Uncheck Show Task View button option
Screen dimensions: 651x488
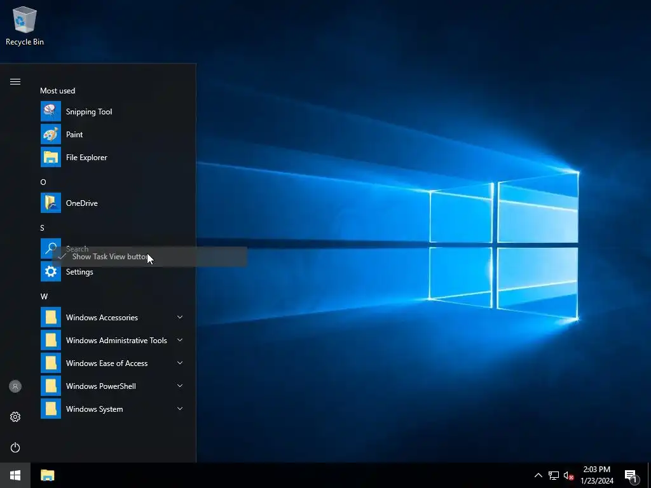tap(149, 257)
